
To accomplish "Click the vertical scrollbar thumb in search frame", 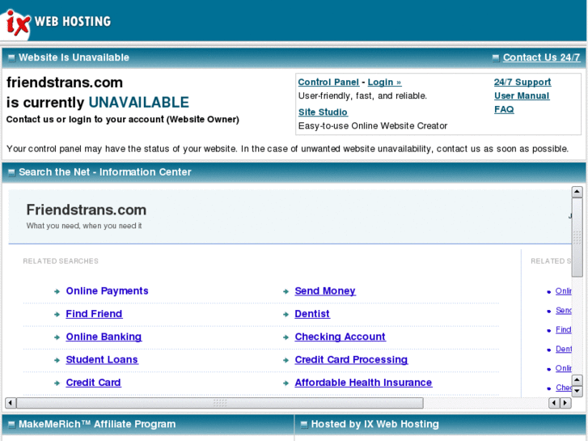I will click(577, 238).
